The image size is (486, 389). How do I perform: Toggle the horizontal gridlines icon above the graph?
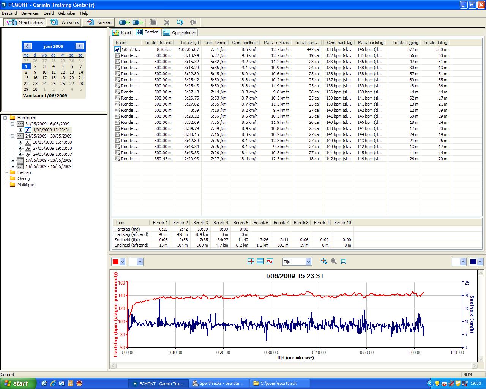pyautogui.click(x=260, y=261)
